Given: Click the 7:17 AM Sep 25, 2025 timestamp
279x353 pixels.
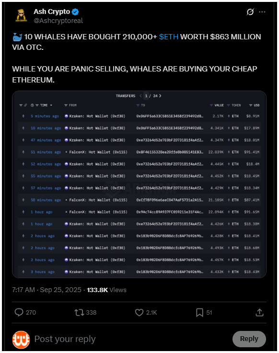Looking at the screenshot, I should click(x=46, y=290).
